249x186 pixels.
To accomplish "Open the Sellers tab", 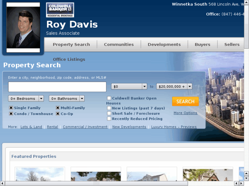I will [232, 44].
